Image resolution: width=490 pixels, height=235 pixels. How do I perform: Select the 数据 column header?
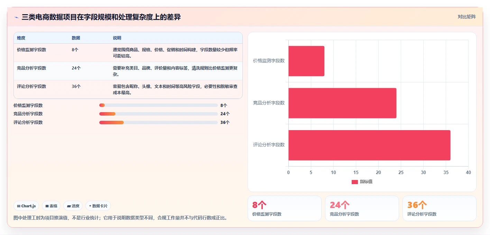click(x=76, y=38)
